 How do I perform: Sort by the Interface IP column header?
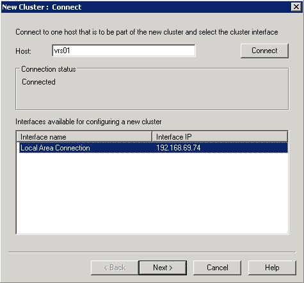click(220, 137)
